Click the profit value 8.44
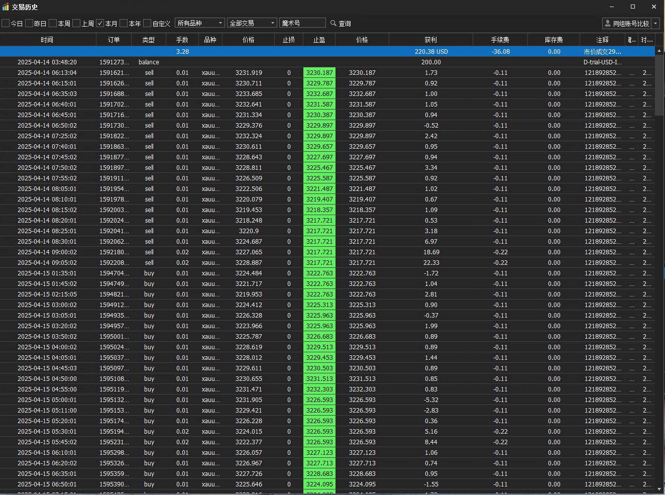 click(x=431, y=442)
